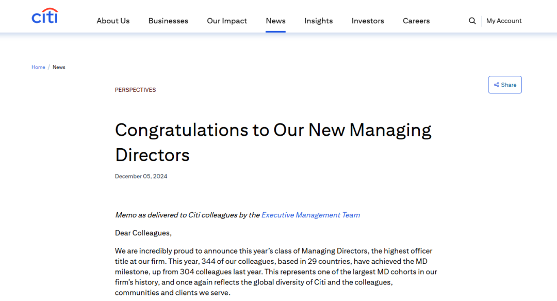
Task: Click the PERSPECTIVES category label
Action: tap(135, 90)
